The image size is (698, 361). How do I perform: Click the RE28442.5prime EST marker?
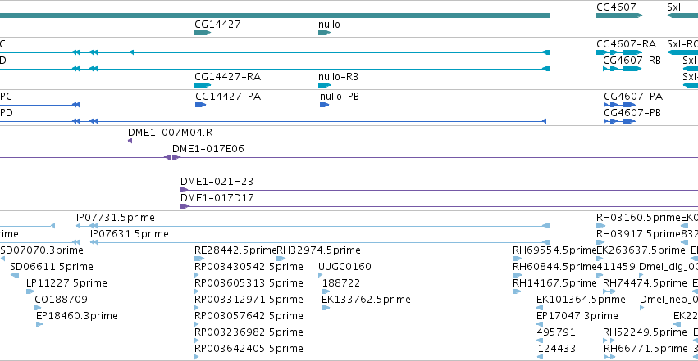coord(199,259)
